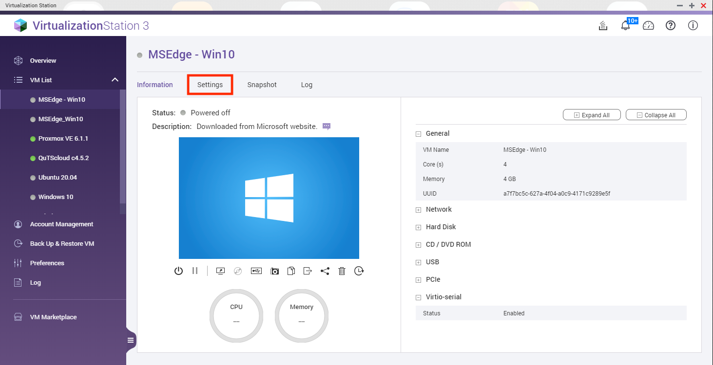Open Log in the left sidebar
The width and height of the screenshot is (713, 365).
click(x=35, y=283)
